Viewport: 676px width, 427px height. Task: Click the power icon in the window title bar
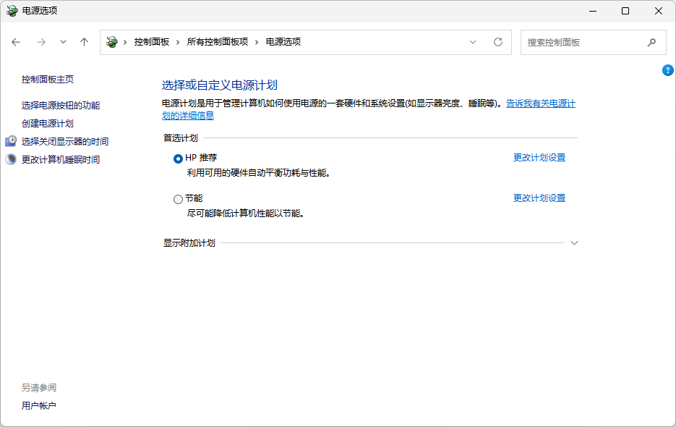[11, 11]
